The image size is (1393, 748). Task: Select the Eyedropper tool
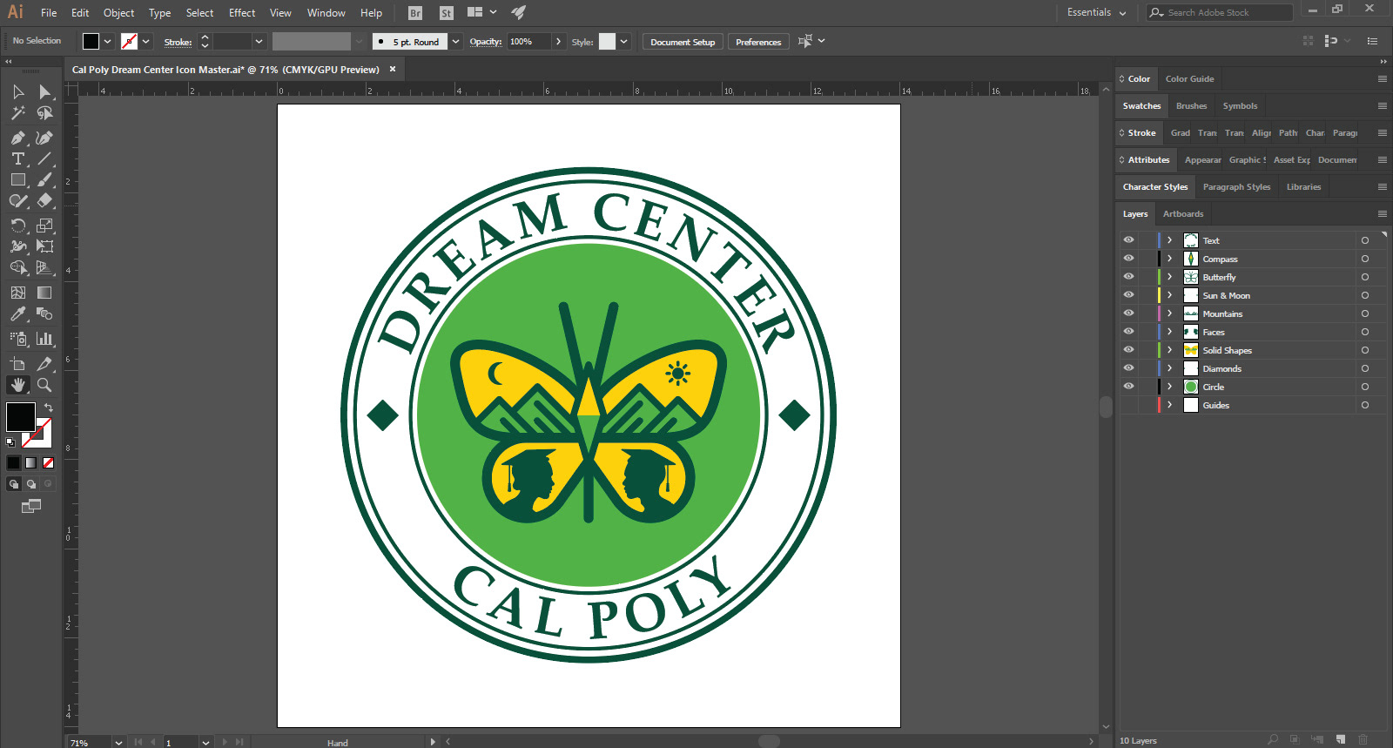tap(18, 313)
